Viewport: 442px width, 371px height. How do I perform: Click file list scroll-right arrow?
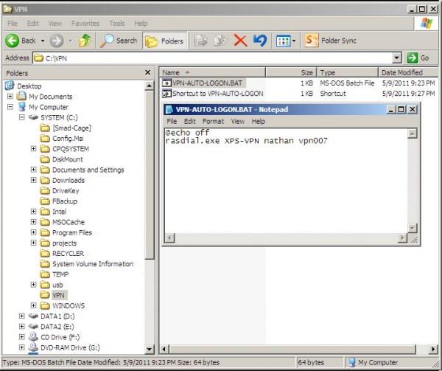coord(433,350)
